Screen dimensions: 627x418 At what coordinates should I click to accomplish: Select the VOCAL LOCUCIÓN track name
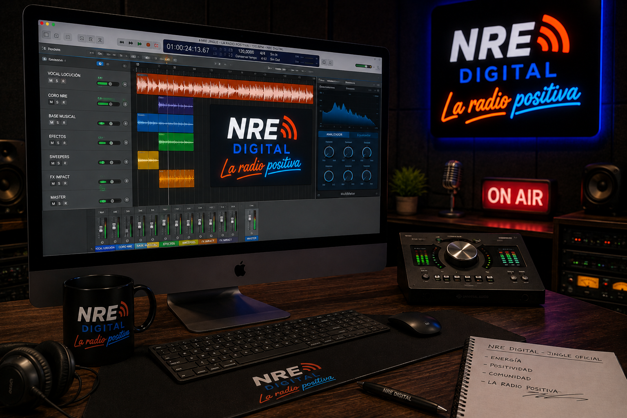pos(64,74)
